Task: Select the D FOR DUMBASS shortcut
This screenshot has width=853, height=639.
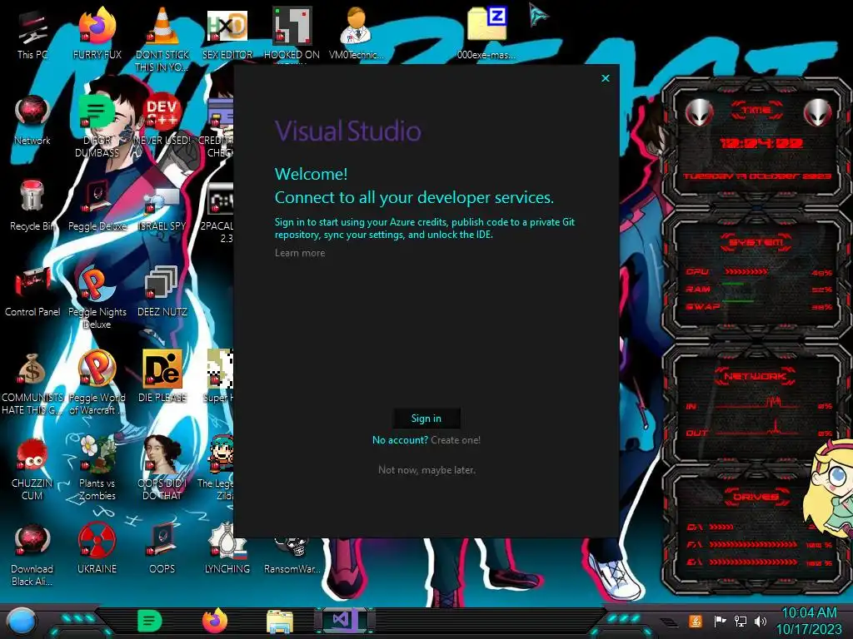Action: 97,125
